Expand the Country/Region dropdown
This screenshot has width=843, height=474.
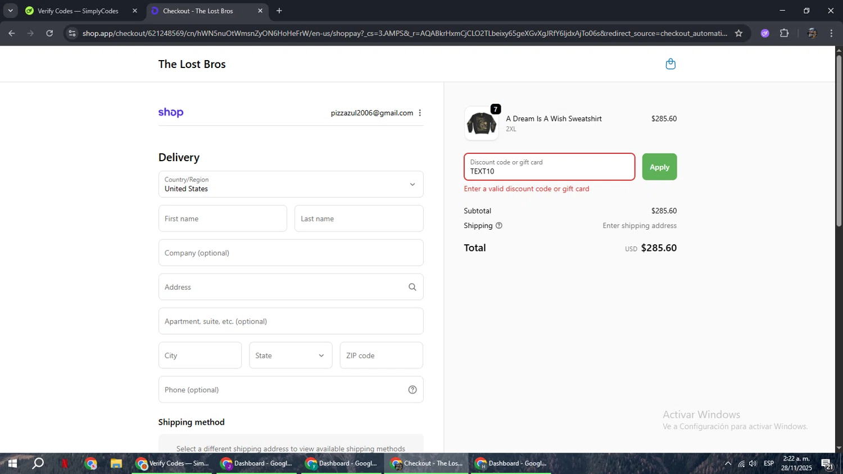[291, 184]
